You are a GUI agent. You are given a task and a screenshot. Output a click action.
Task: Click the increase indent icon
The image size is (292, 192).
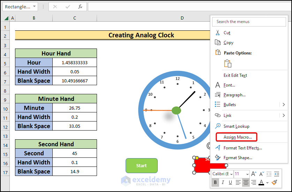(x=277, y=174)
